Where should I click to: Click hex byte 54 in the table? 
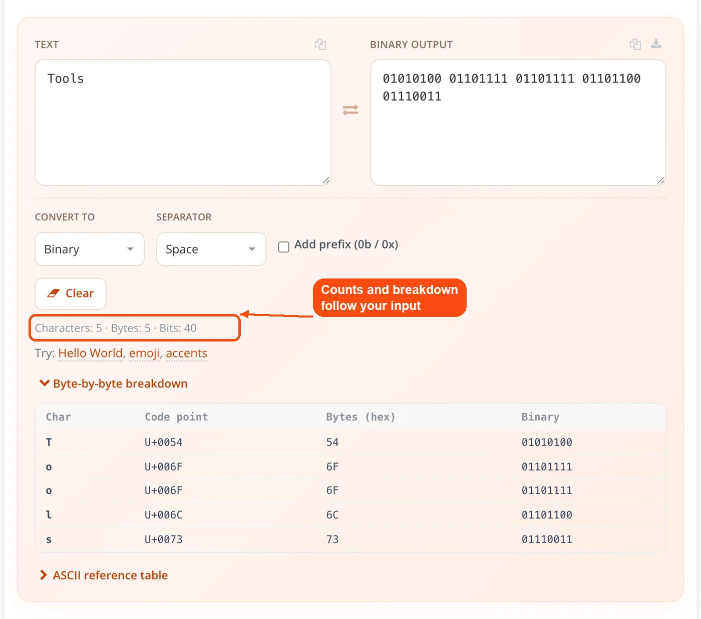click(x=332, y=442)
